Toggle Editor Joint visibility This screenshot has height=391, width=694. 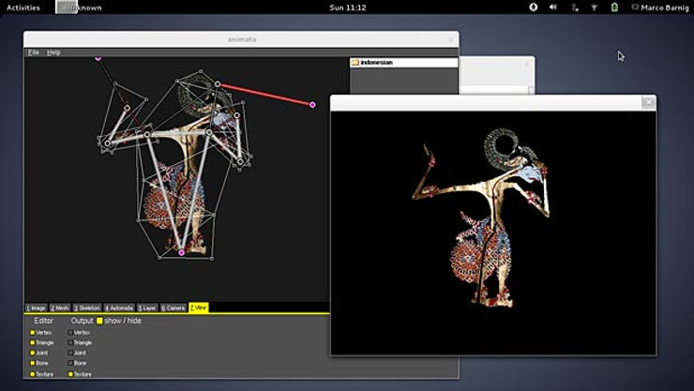click(x=32, y=353)
